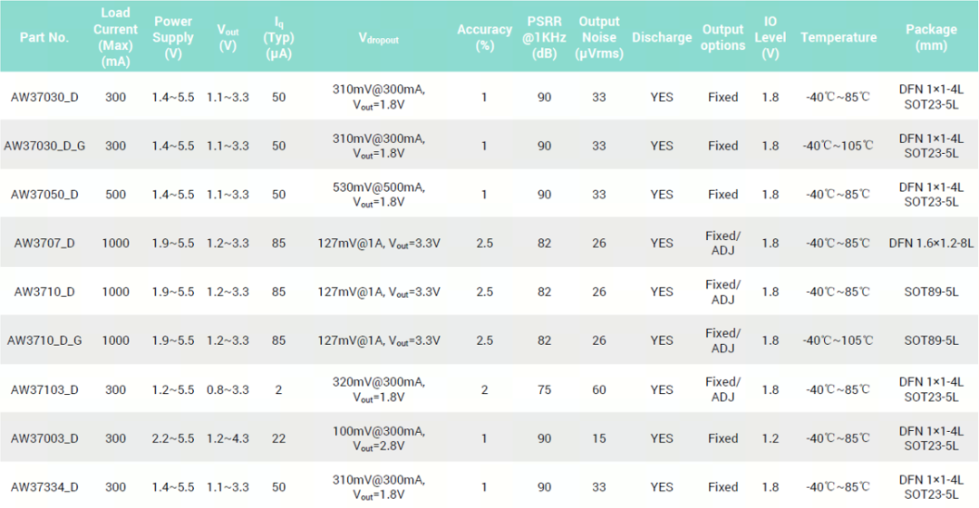
Task: Click part number AW37050_D
Action: [x=44, y=195]
